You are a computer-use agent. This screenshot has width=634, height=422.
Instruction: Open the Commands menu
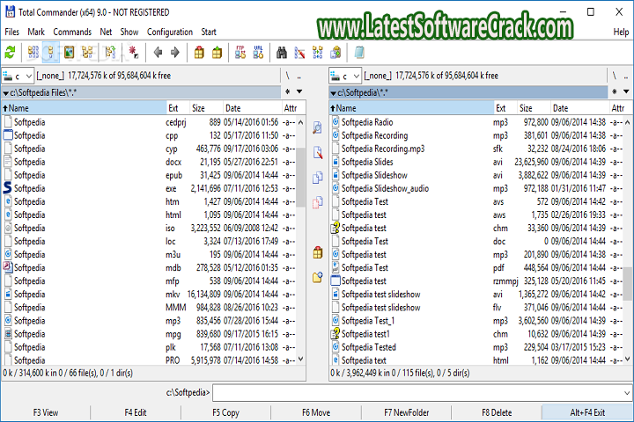click(x=71, y=32)
